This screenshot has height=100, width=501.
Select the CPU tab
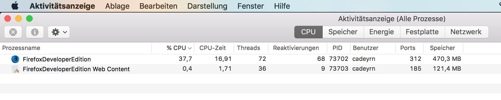click(x=308, y=32)
